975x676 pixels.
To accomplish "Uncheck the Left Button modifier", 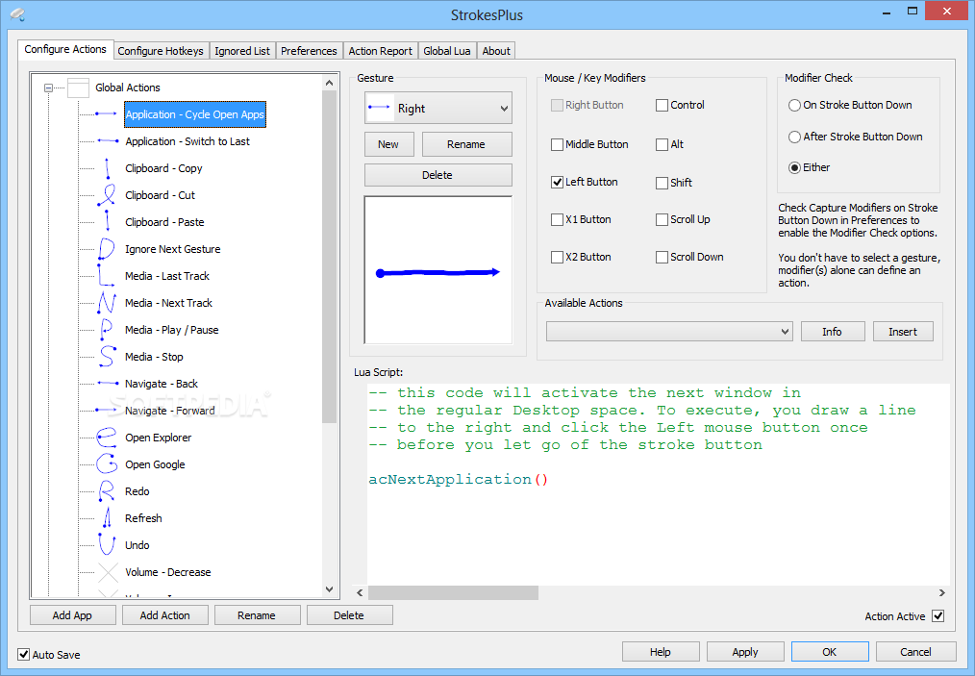I will 557,182.
